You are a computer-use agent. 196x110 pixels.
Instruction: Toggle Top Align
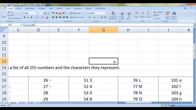[x=53, y=13]
